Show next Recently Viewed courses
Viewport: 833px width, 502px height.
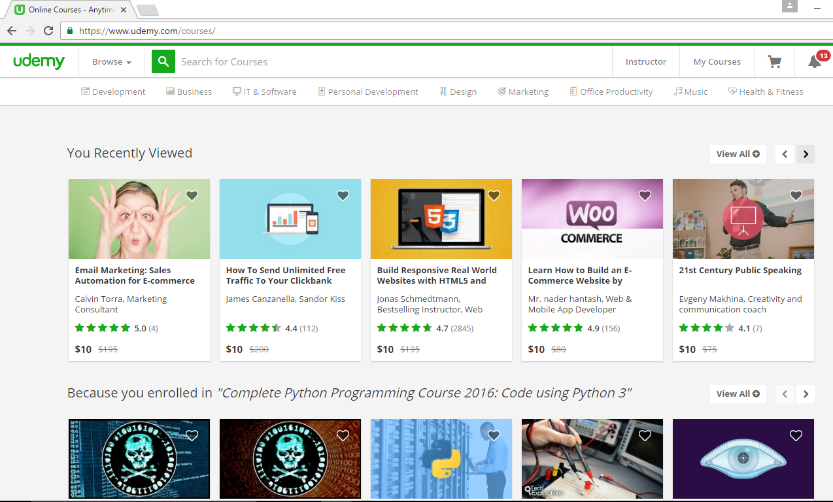[x=806, y=154]
